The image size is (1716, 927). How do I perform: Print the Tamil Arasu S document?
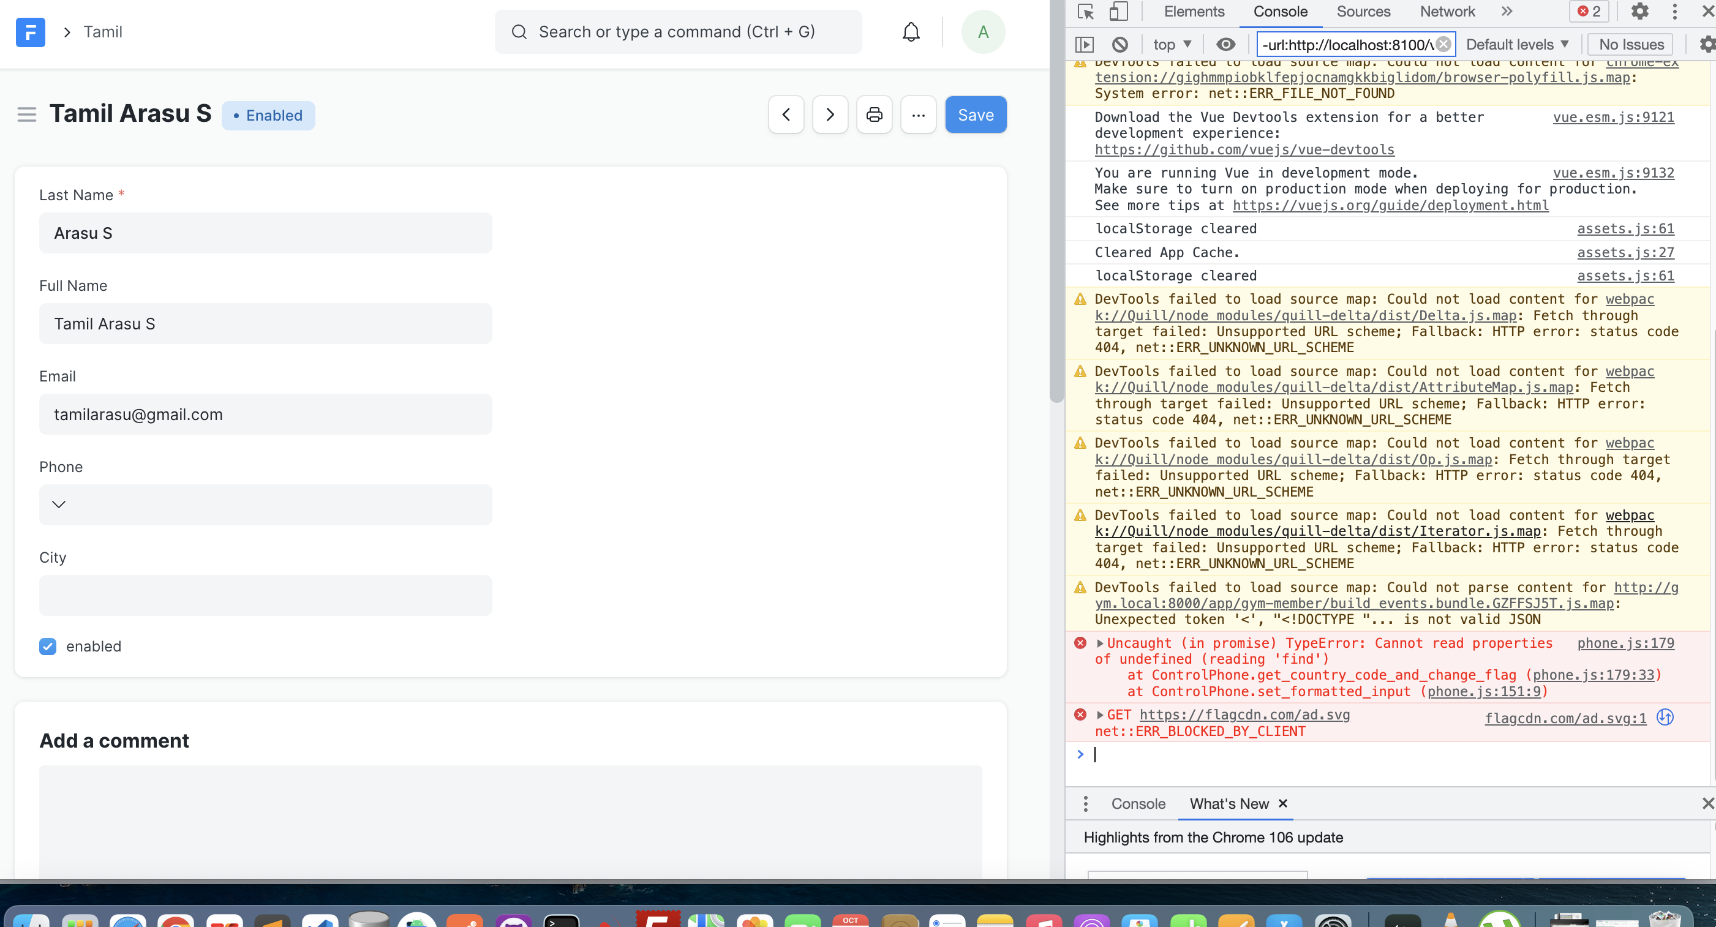pyautogui.click(x=874, y=114)
